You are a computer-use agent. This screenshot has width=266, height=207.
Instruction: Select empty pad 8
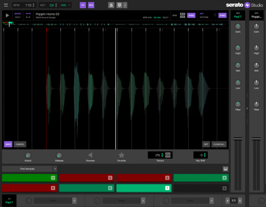pos(201,188)
